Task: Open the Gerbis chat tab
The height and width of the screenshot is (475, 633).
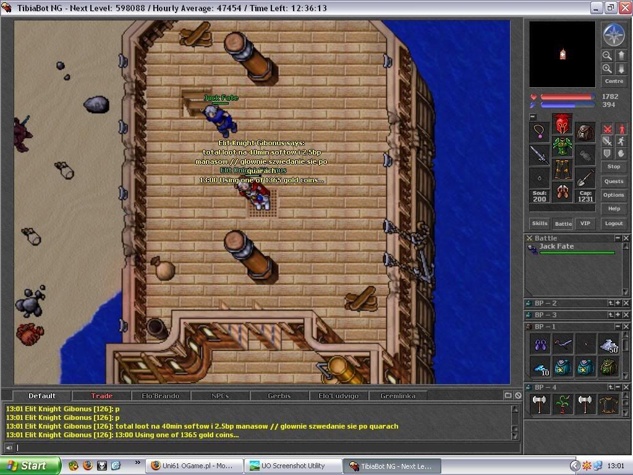Action: point(279,396)
